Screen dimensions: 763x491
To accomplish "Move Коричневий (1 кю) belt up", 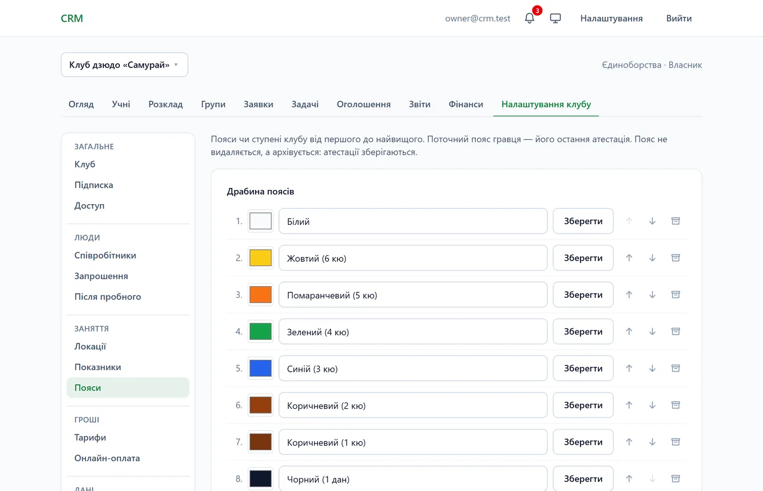I will 629,442.
